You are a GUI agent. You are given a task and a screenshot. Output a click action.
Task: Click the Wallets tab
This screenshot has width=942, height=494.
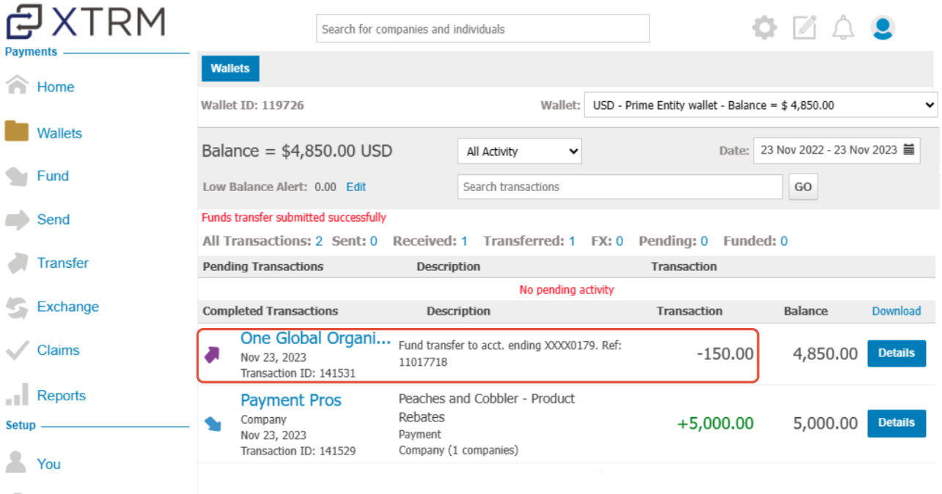(230, 68)
